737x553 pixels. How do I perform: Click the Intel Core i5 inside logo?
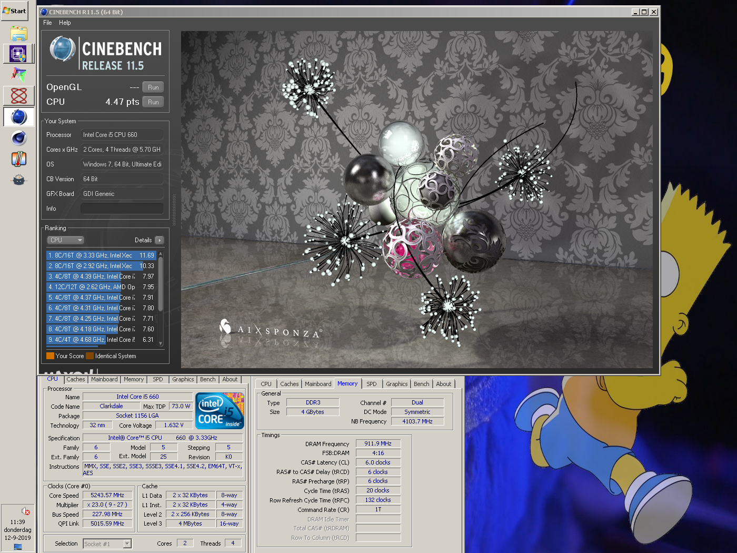point(220,410)
